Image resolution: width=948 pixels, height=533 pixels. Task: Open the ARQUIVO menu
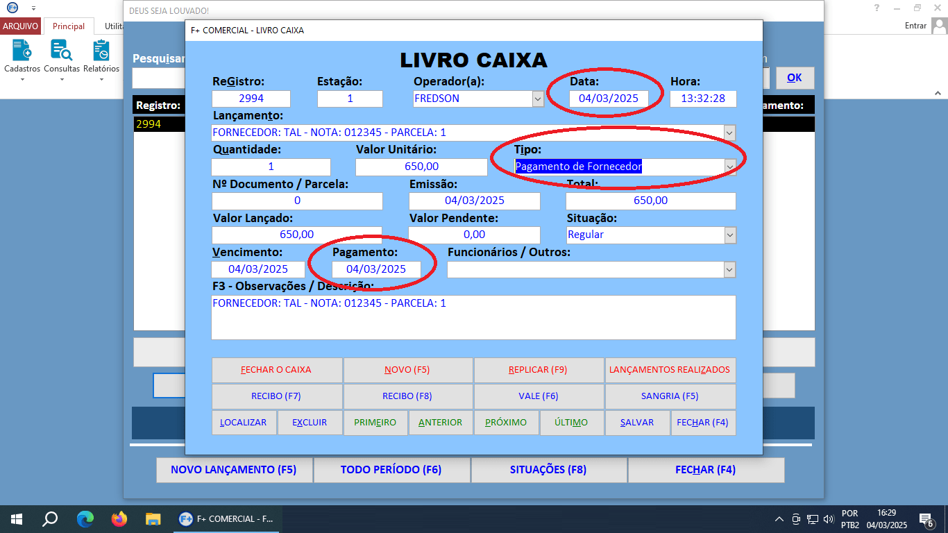[21, 26]
